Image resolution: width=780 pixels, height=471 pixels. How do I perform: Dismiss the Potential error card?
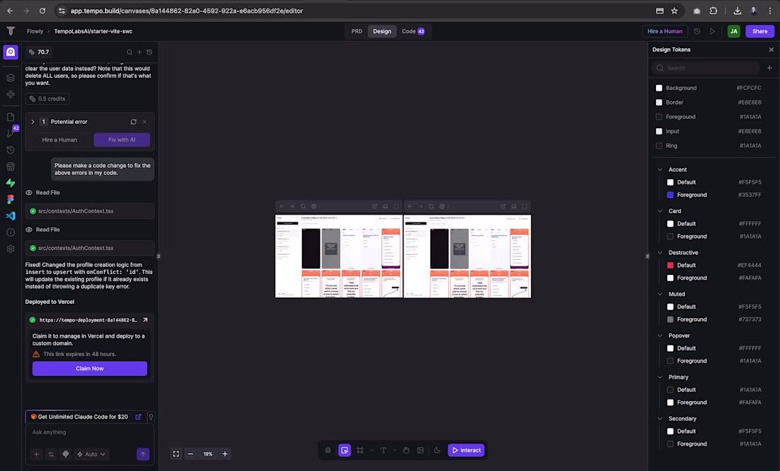(x=144, y=122)
